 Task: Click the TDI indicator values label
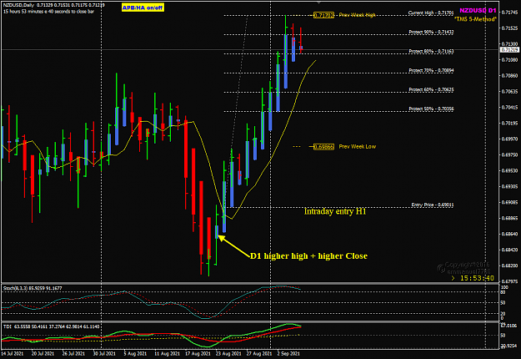point(51,326)
